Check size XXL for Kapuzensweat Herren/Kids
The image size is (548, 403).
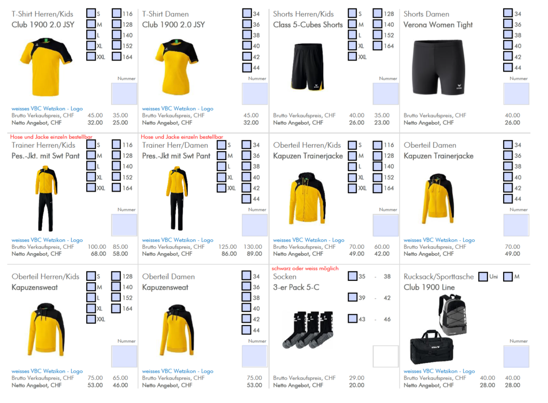coord(91,319)
